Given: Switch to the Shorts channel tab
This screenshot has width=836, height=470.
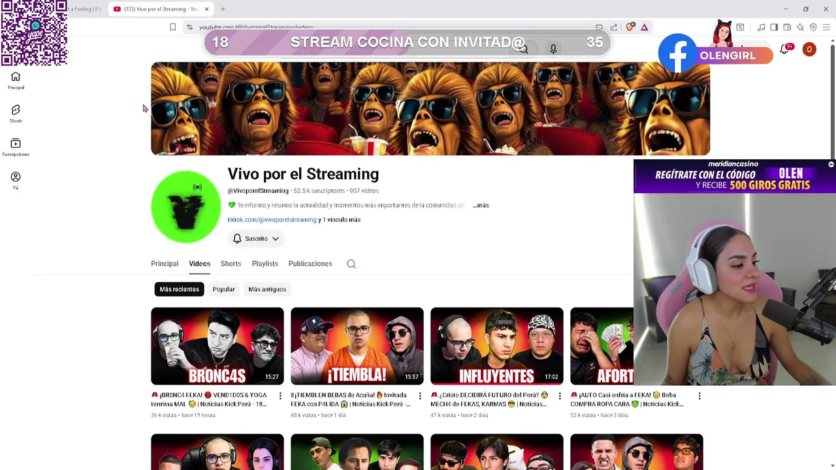Looking at the screenshot, I should click(231, 264).
